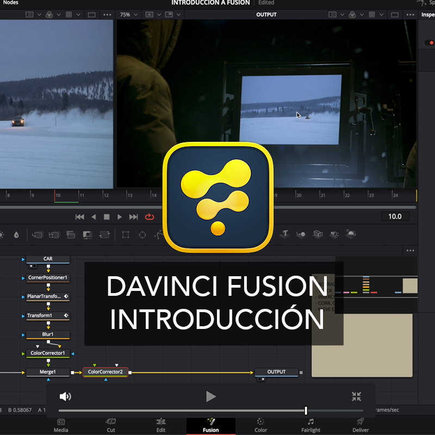The width and height of the screenshot is (435, 435).
Task: Toggle the red switch at top of Inspector
Action: (x=430, y=43)
